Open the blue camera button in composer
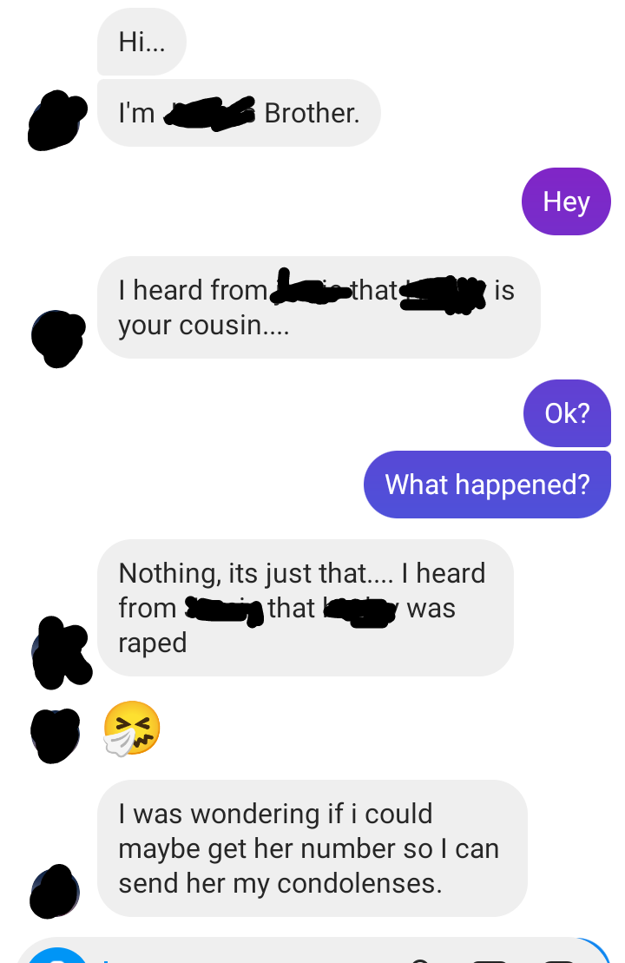Screen dimensions: 625x963 pyautogui.click(x=58, y=956)
